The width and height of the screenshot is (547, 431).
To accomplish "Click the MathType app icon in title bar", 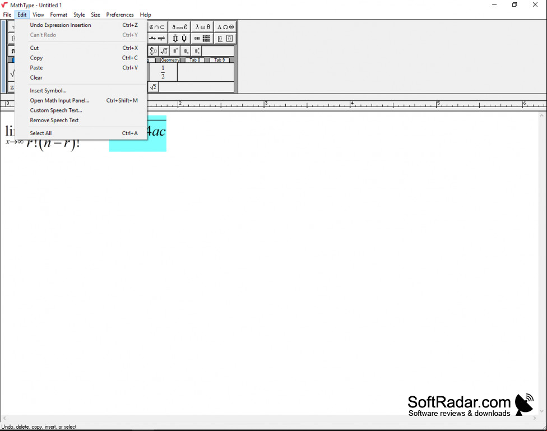I will (x=4, y=5).
